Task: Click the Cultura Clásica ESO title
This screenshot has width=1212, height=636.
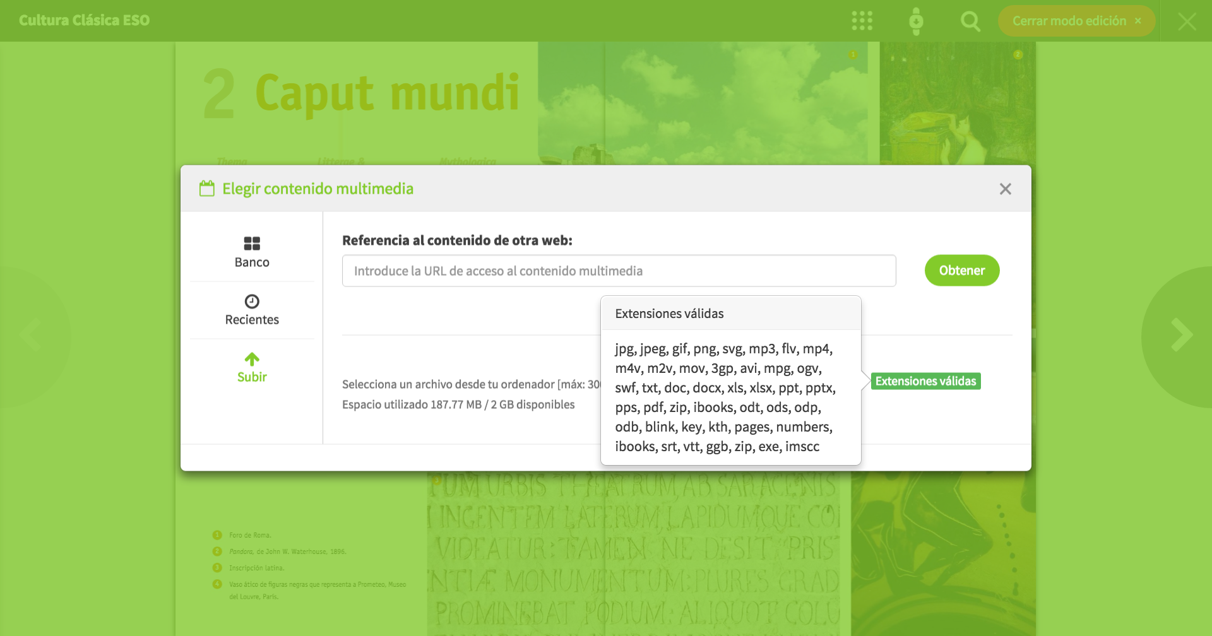Action: pyautogui.click(x=85, y=20)
